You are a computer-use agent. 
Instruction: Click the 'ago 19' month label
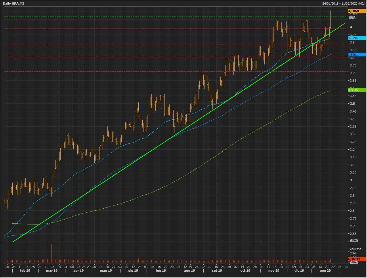[189, 271]
